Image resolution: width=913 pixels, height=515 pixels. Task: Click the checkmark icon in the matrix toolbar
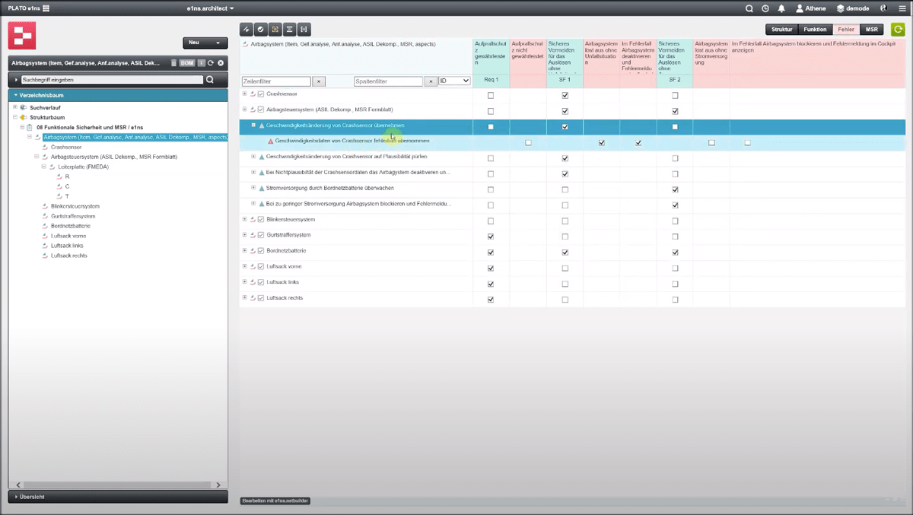coord(260,29)
